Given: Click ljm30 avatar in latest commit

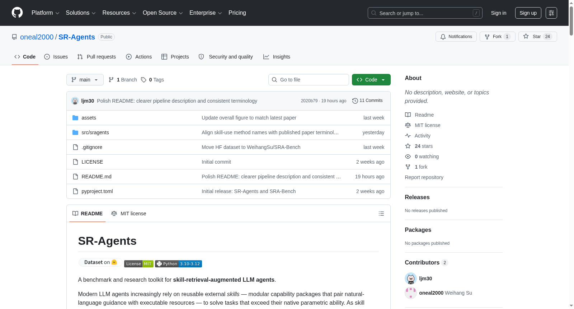Looking at the screenshot, I should pos(75,101).
